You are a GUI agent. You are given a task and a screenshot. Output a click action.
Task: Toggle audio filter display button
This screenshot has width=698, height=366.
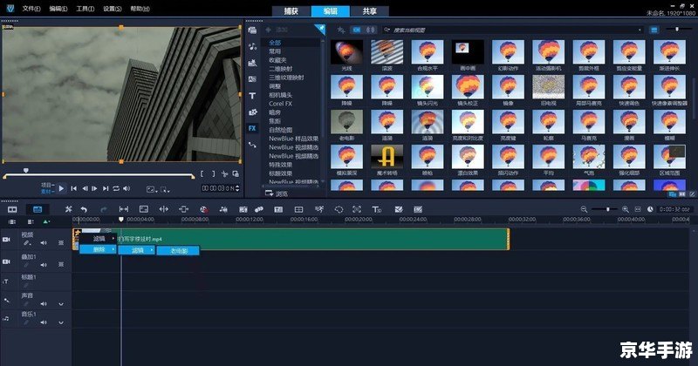click(371, 30)
